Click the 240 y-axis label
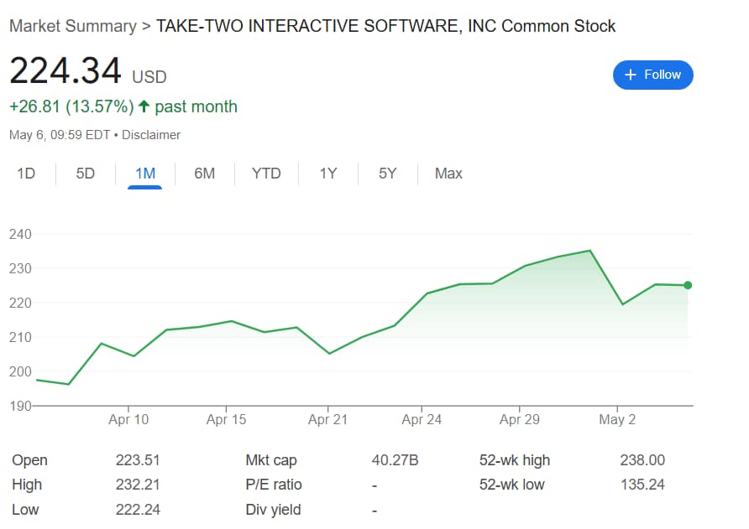 [x=20, y=234]
